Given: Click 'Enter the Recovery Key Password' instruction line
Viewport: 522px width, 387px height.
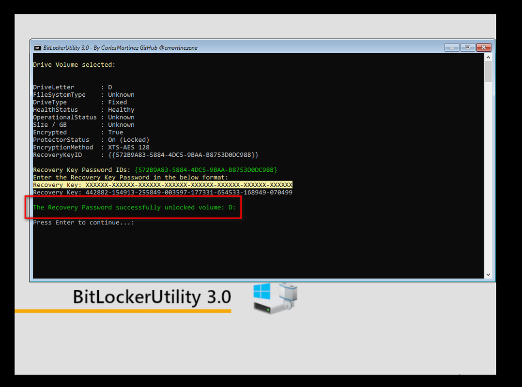Looking at the screenshot, I should [x=131, y=178].
